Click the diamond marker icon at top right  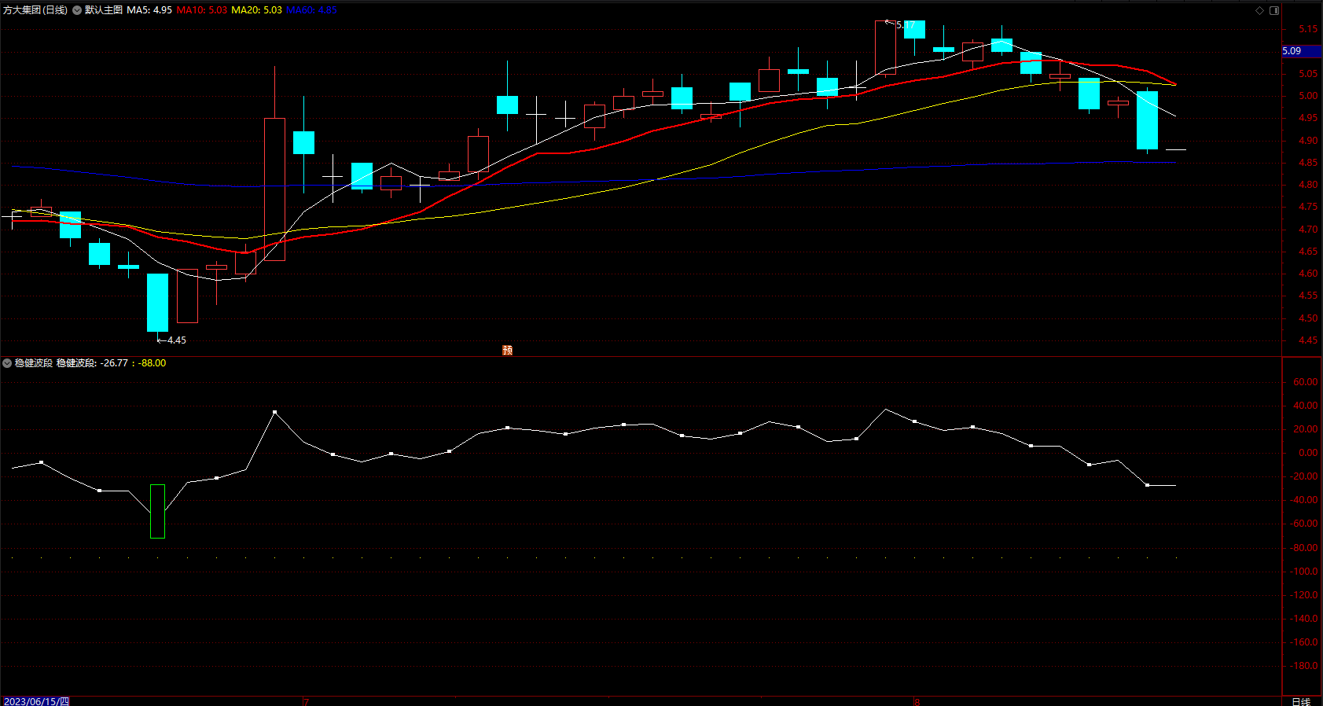[1259, 10]
